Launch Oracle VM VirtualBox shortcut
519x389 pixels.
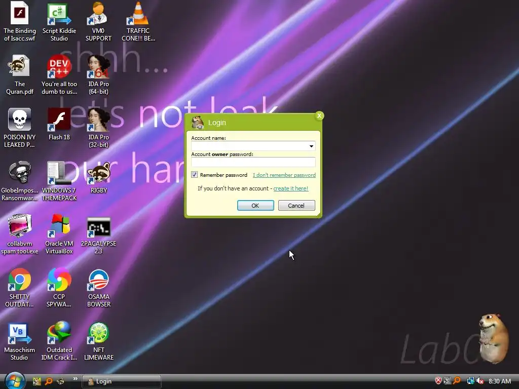(x=59, y=234)
